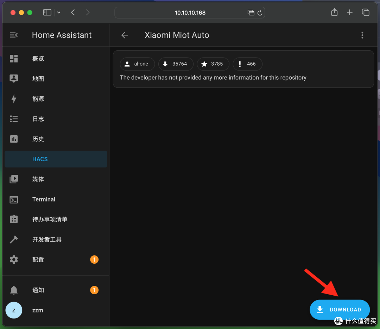
Task: Open the 概览 overview dashboard icon
Action: (14, 59)
